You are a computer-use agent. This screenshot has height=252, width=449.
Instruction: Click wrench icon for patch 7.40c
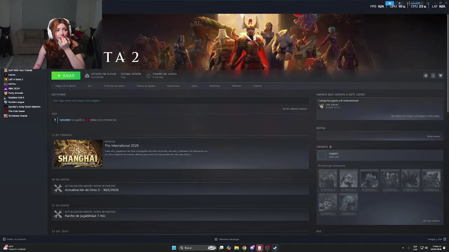[58, 214]
